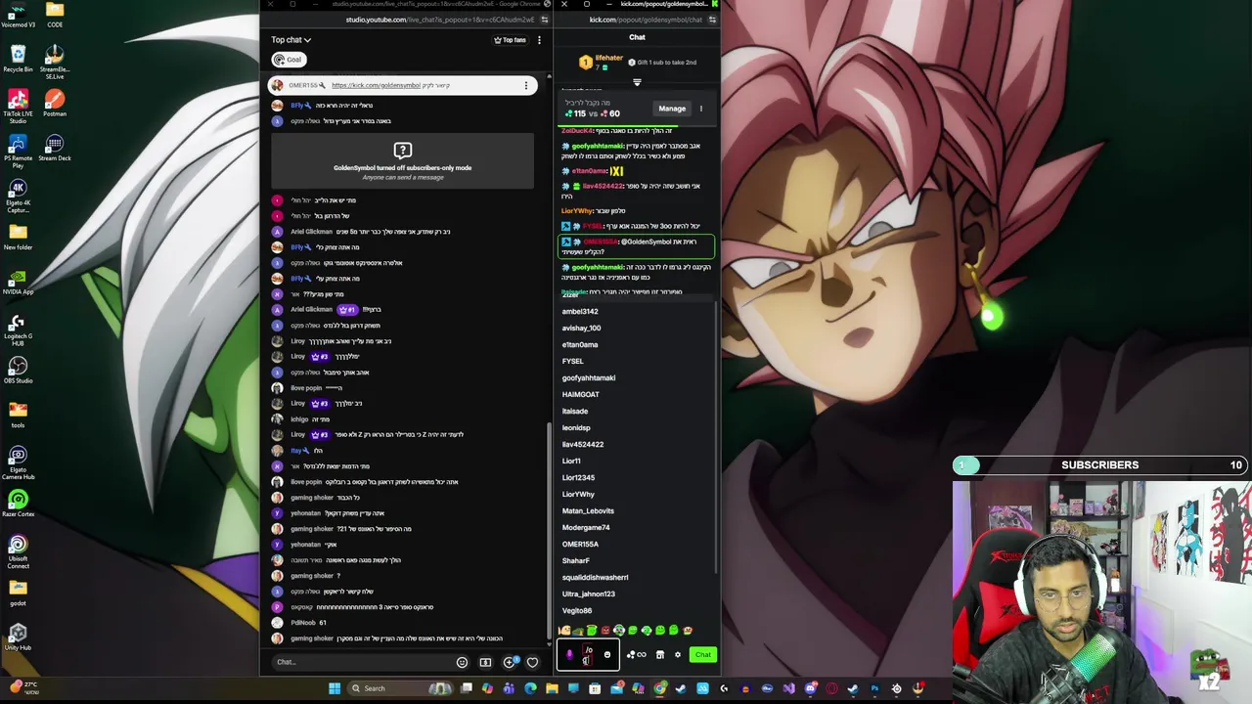Open the NVIDIA App desktop icon
1252x704 pixels.
[x=18, y=281]
